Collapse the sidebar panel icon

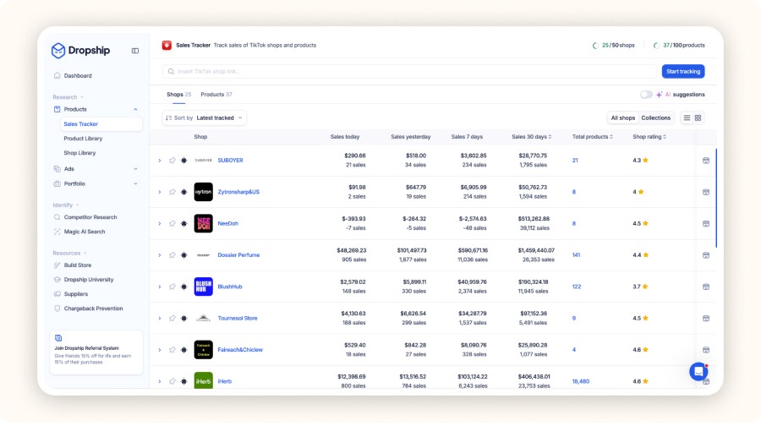coord(135,51)
